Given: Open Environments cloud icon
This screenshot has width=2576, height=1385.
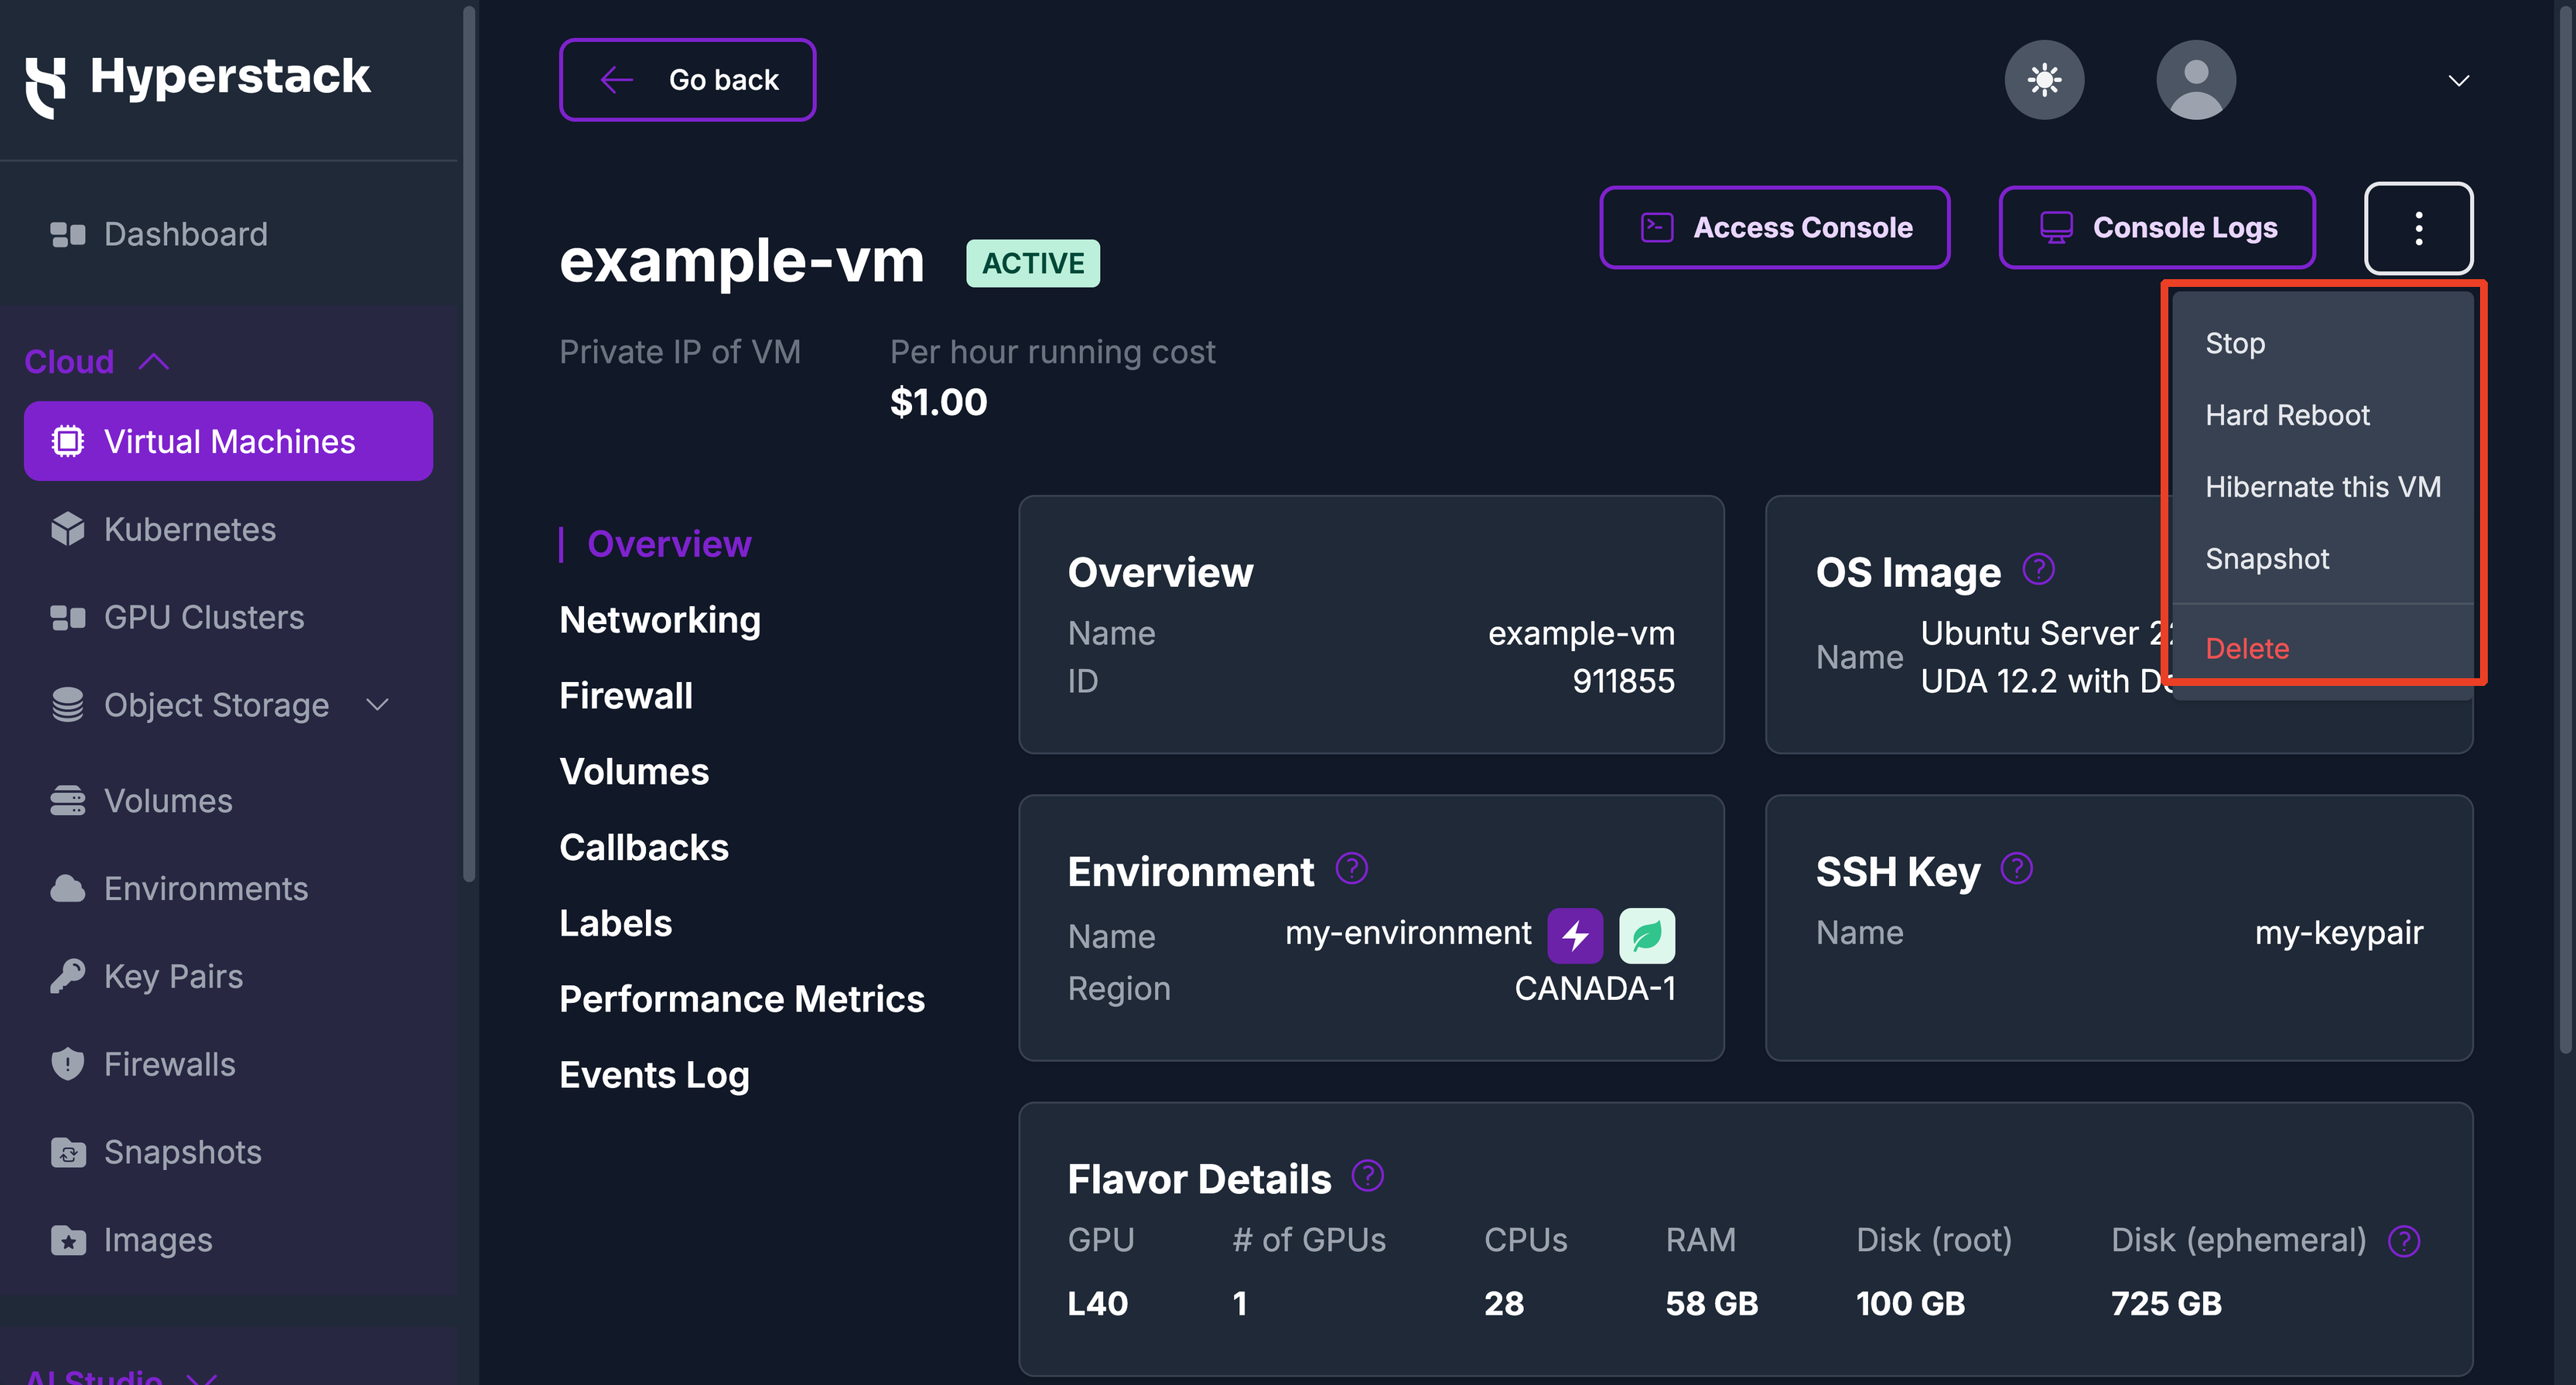Looking at the screenshot, I should pyautogui.click(x=67, y=888).
